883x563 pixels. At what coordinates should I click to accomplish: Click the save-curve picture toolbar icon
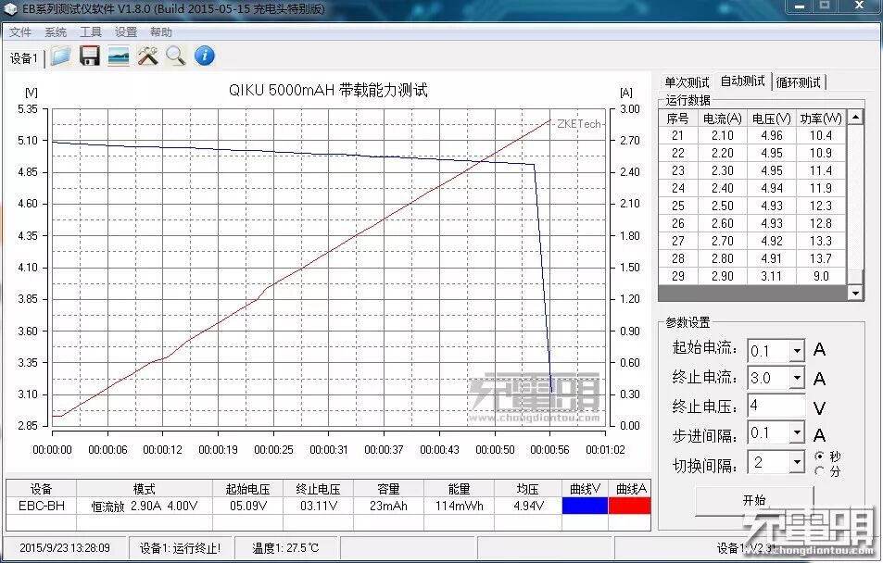coord(119,56)
